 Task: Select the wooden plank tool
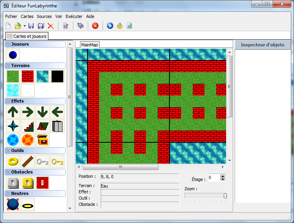click(x=28, y=161)
